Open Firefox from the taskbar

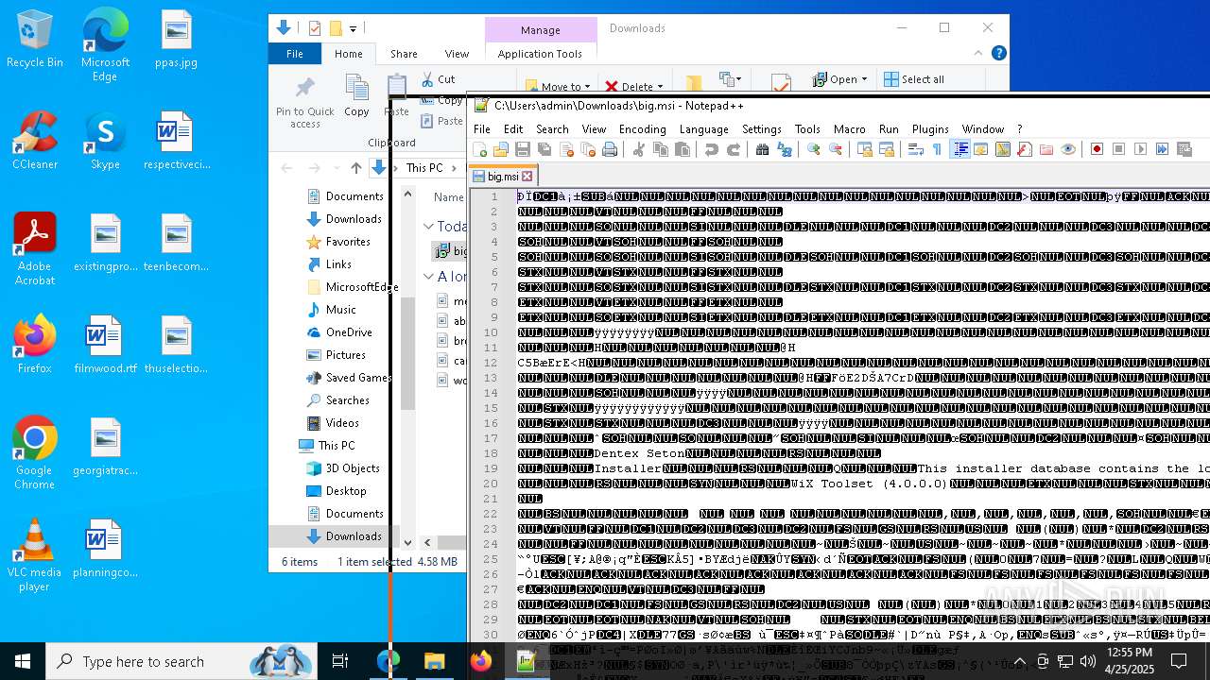480,661
